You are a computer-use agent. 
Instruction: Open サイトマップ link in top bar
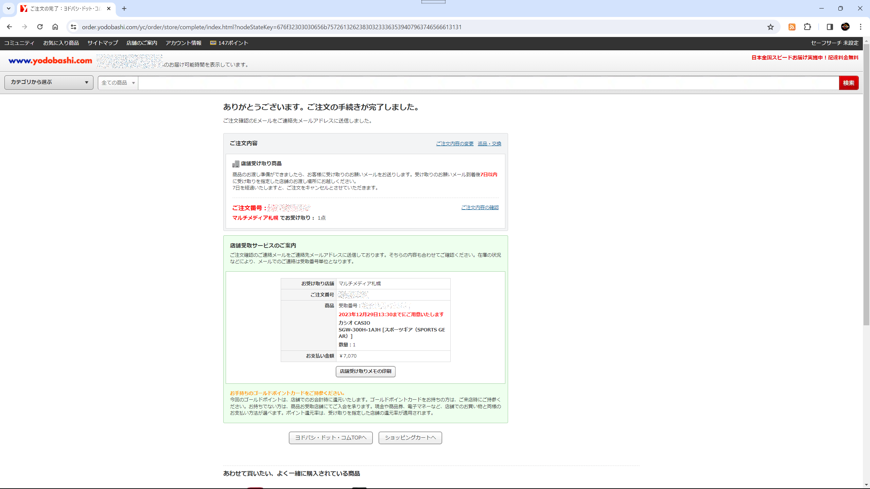[103, 43]
